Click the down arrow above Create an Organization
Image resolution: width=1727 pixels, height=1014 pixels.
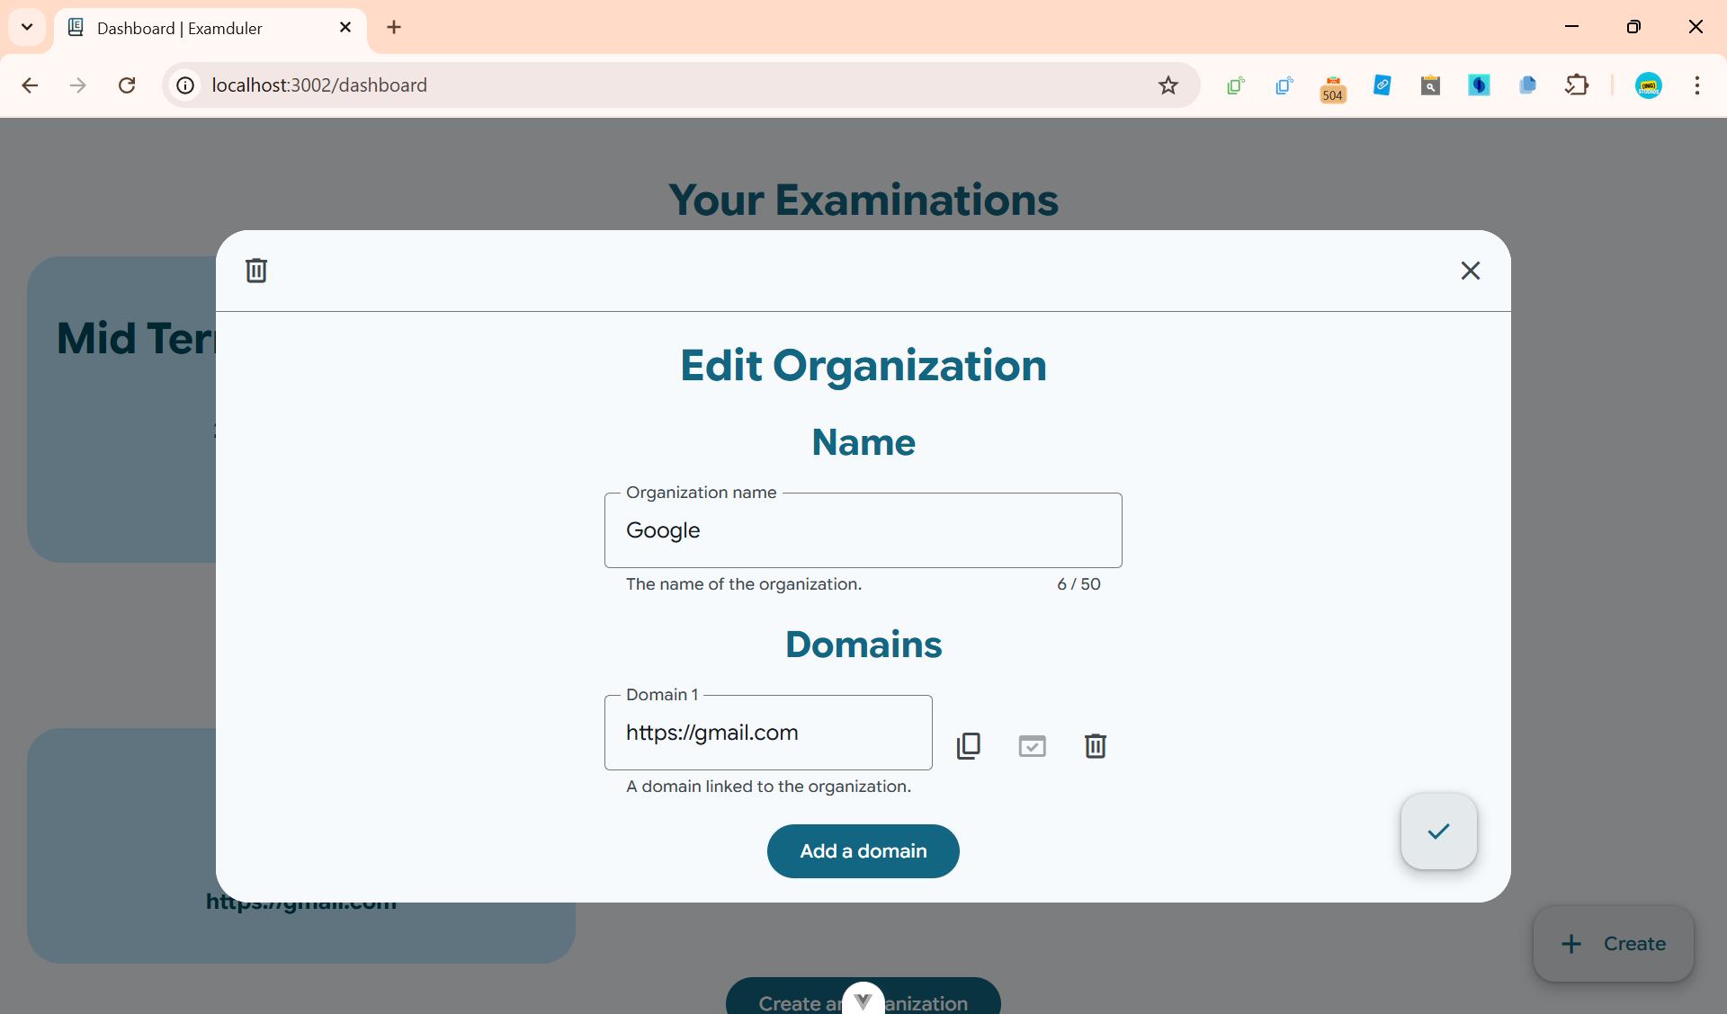click(862, 1000)
